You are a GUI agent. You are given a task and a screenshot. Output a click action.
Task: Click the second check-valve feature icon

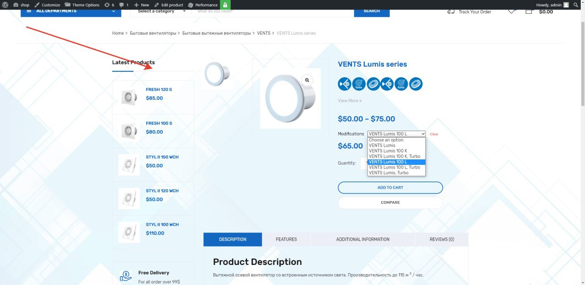click(387, 84)
